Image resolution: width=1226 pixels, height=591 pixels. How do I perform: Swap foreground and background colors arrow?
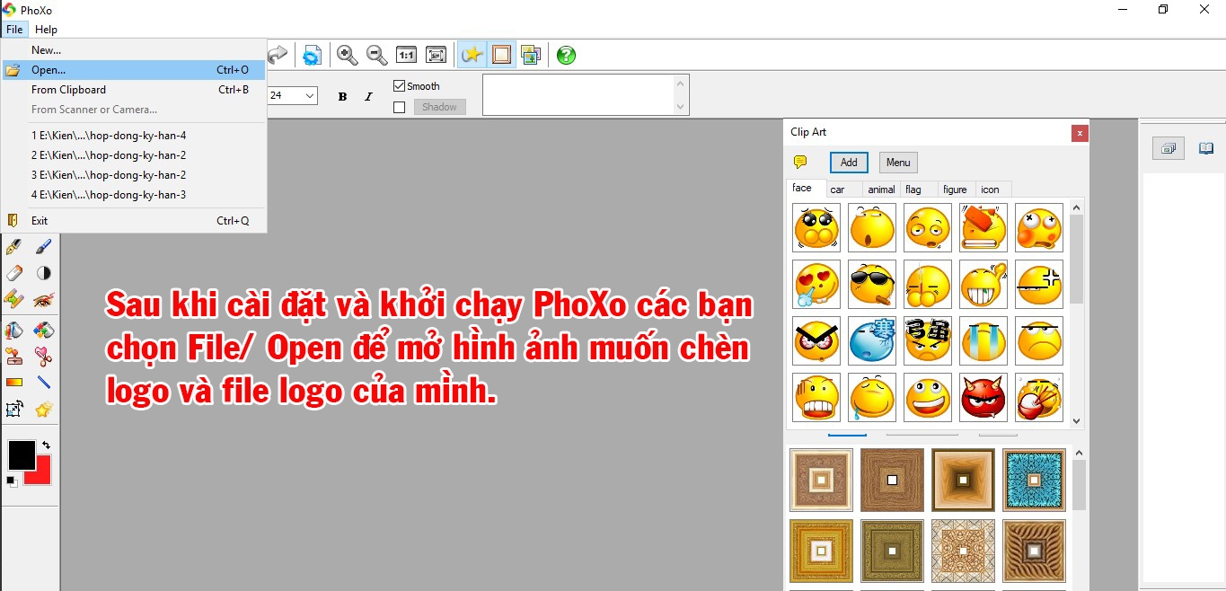pos(46,445)
